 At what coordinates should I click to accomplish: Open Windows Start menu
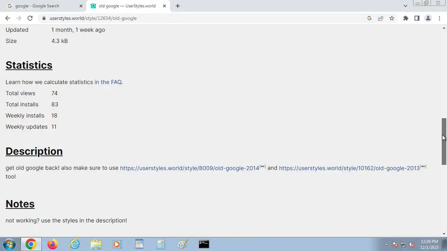[x=9, y=244]
